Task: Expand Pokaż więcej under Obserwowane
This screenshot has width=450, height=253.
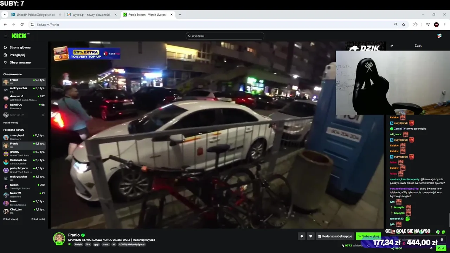Action: pos(11,123)
